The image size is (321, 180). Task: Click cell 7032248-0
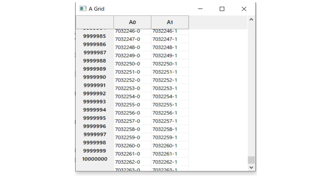click(133, 47)
